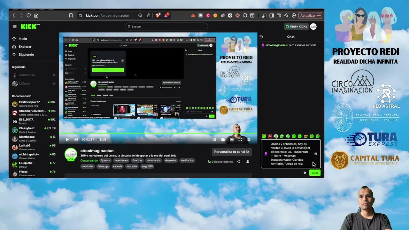The image size is (409, 230).
Task: Open the playlist music-note icon
Action: point(264,15)
